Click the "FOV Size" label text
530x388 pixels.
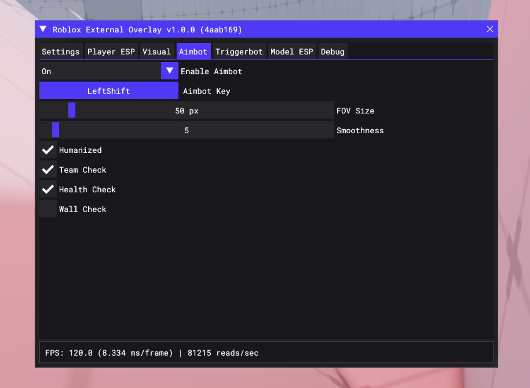355,111
